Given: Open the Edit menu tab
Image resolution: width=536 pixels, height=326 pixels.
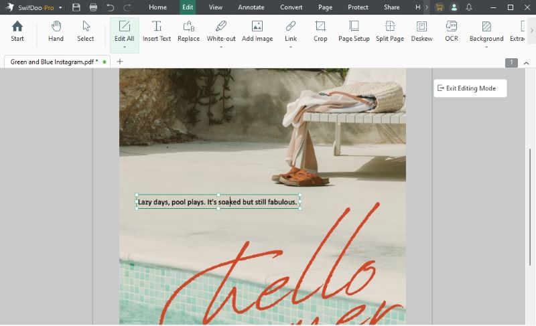Looking at the screenshot, I should coord(188,7).
